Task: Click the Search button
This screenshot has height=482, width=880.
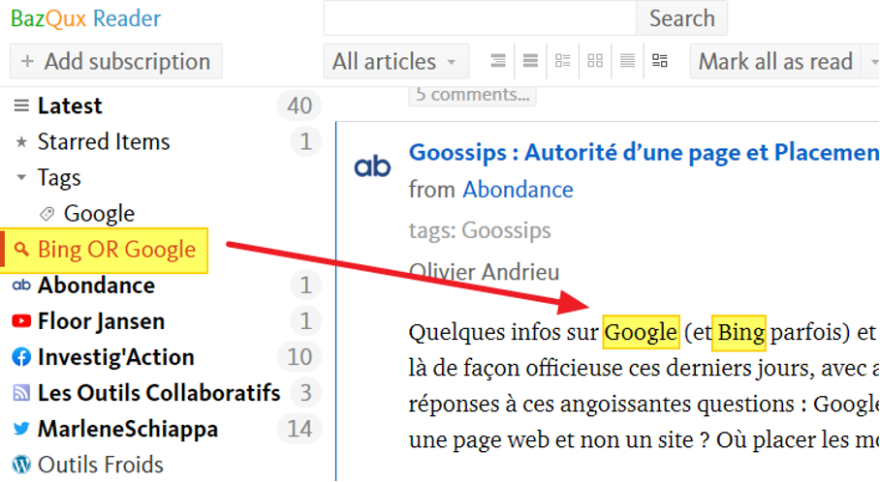Action: 682,18
